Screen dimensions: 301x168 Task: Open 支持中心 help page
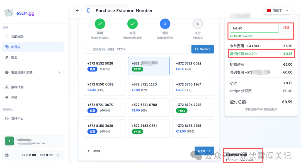click(x=33, y=118)
